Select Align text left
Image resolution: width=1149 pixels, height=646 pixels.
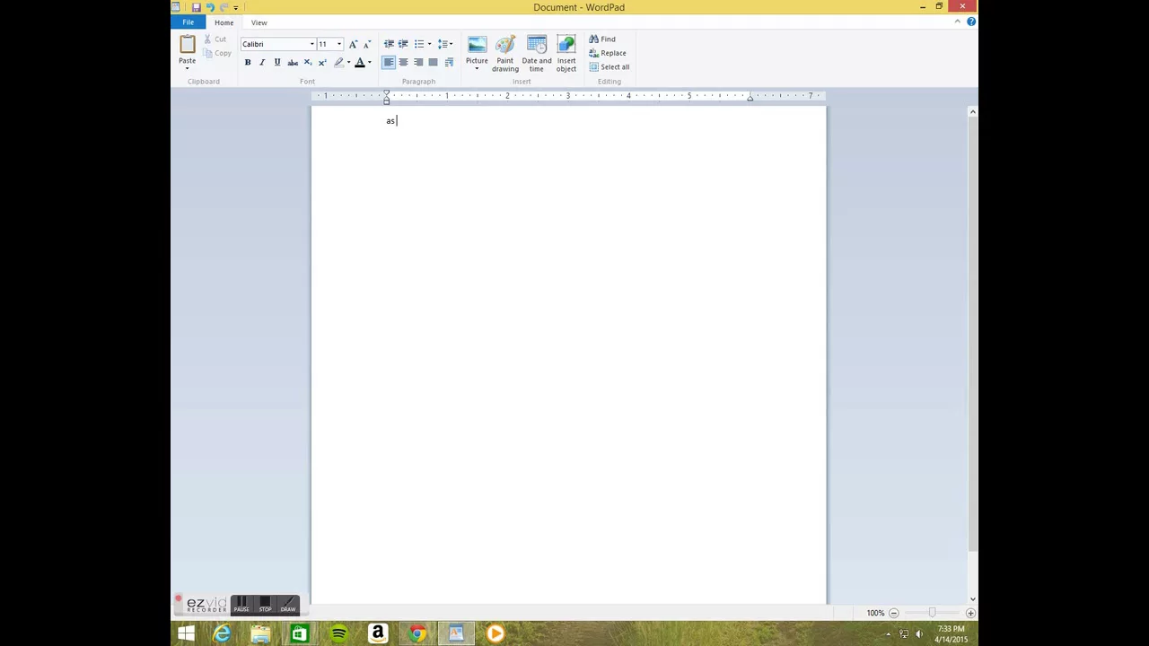coord(389,62)
